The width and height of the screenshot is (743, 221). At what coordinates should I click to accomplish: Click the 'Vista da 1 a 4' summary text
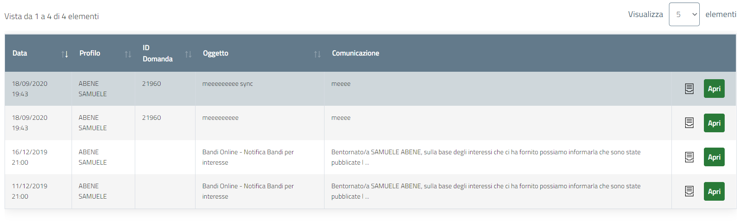click(52, 17)
